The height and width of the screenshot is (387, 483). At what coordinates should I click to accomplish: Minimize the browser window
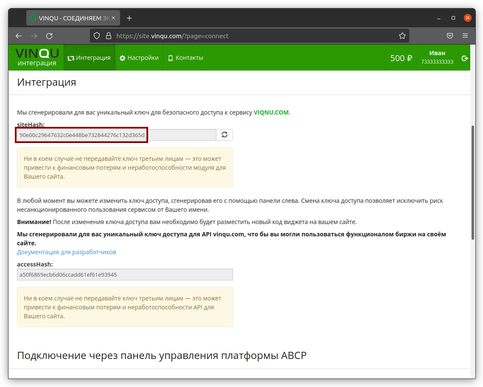[x=438, y=18]
